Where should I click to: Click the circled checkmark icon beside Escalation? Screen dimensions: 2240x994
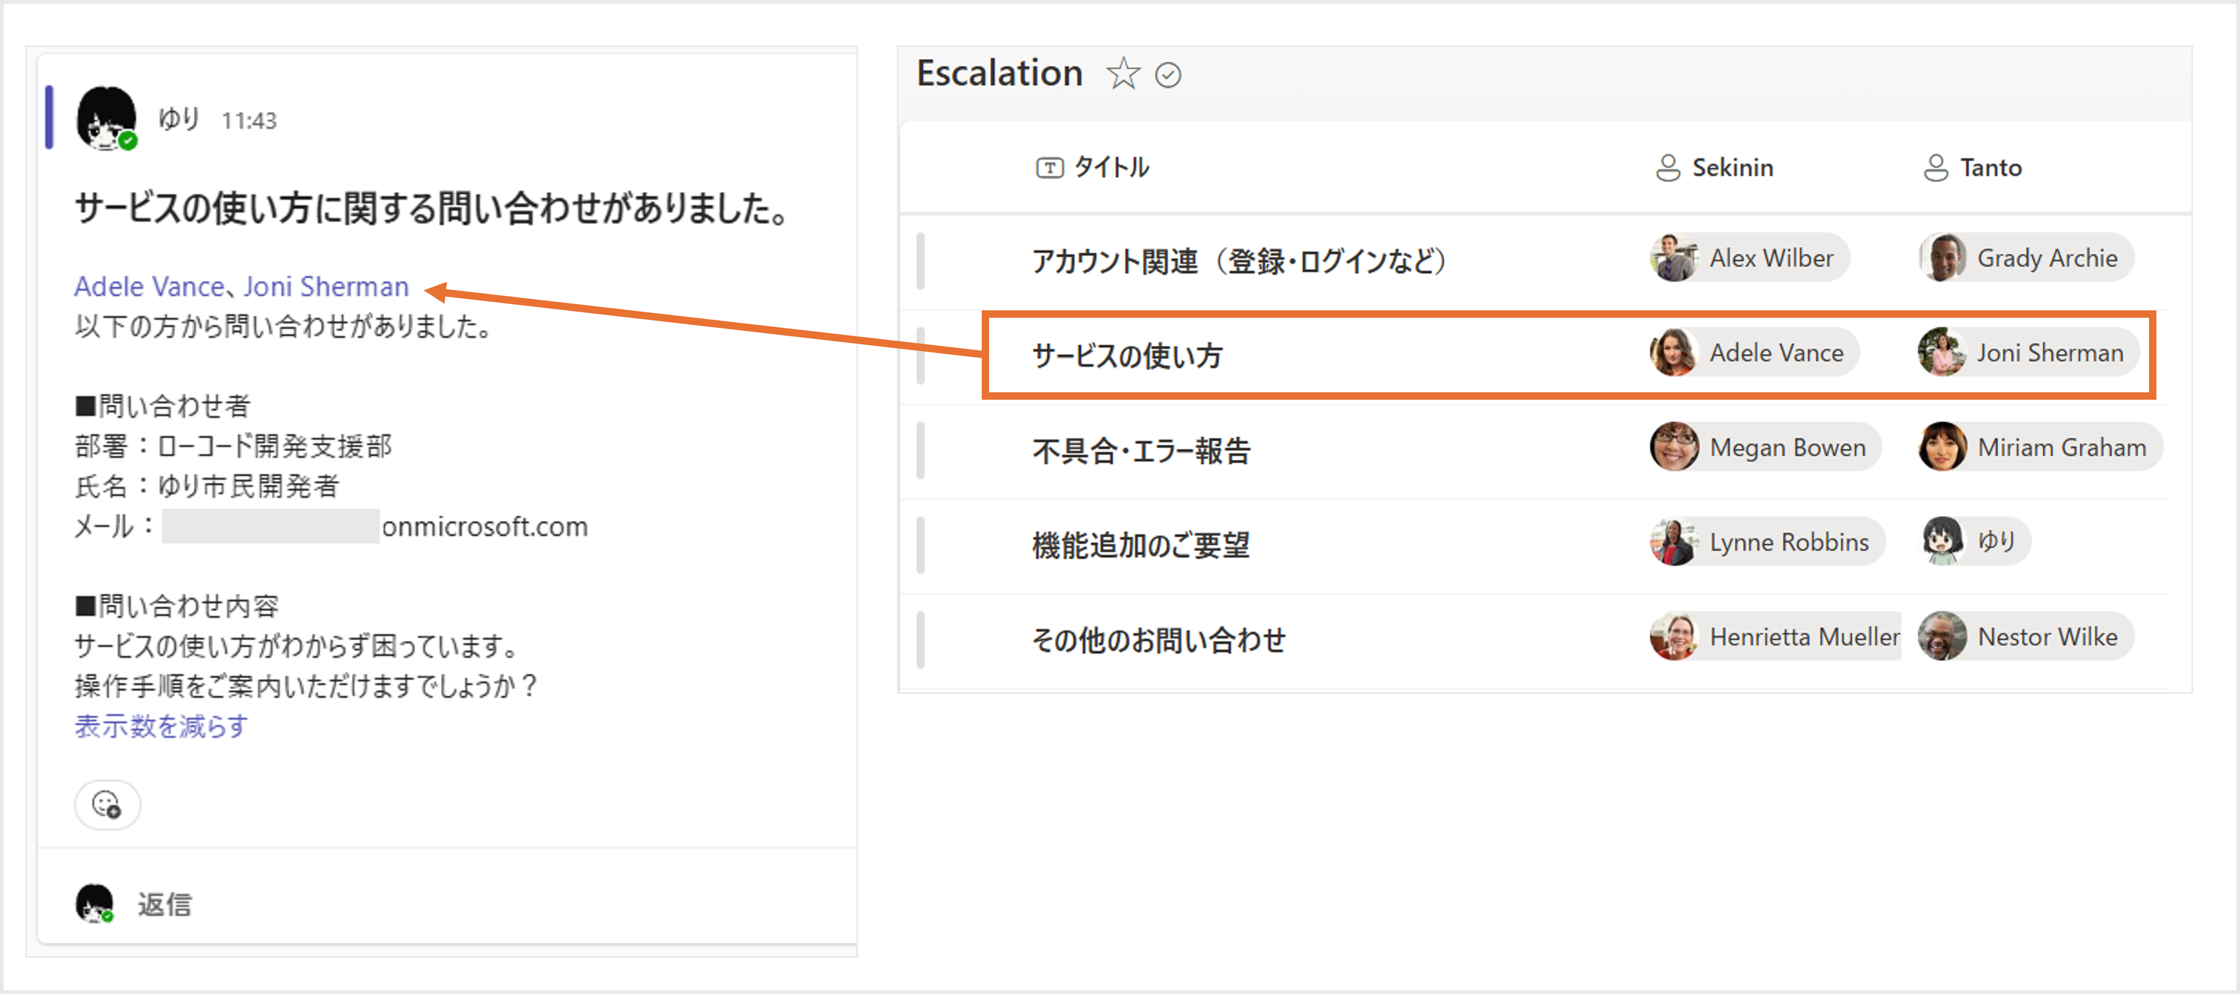pos(1168,76)
